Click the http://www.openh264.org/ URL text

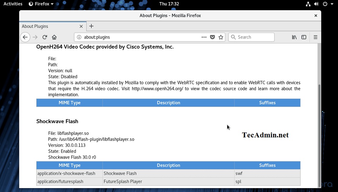(157, 88)
